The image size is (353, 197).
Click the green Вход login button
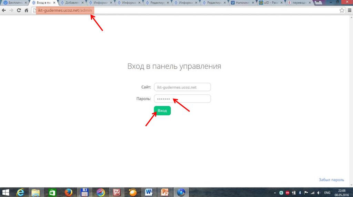point(162,111)
